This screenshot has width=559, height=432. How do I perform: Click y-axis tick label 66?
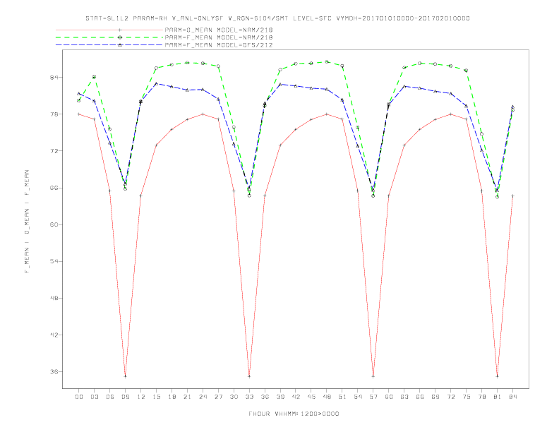click(54, 188)
